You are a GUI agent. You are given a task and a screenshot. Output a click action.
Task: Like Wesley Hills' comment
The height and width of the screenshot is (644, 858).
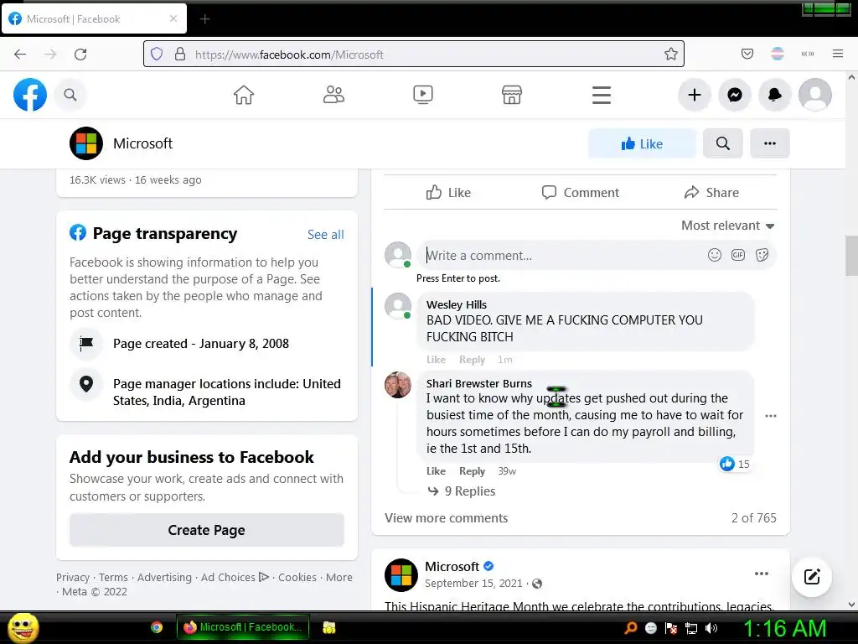click(436, 360)
